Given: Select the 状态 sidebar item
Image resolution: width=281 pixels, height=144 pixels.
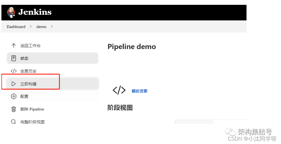Looking at the screenshot, I should (x=52, y=58).
